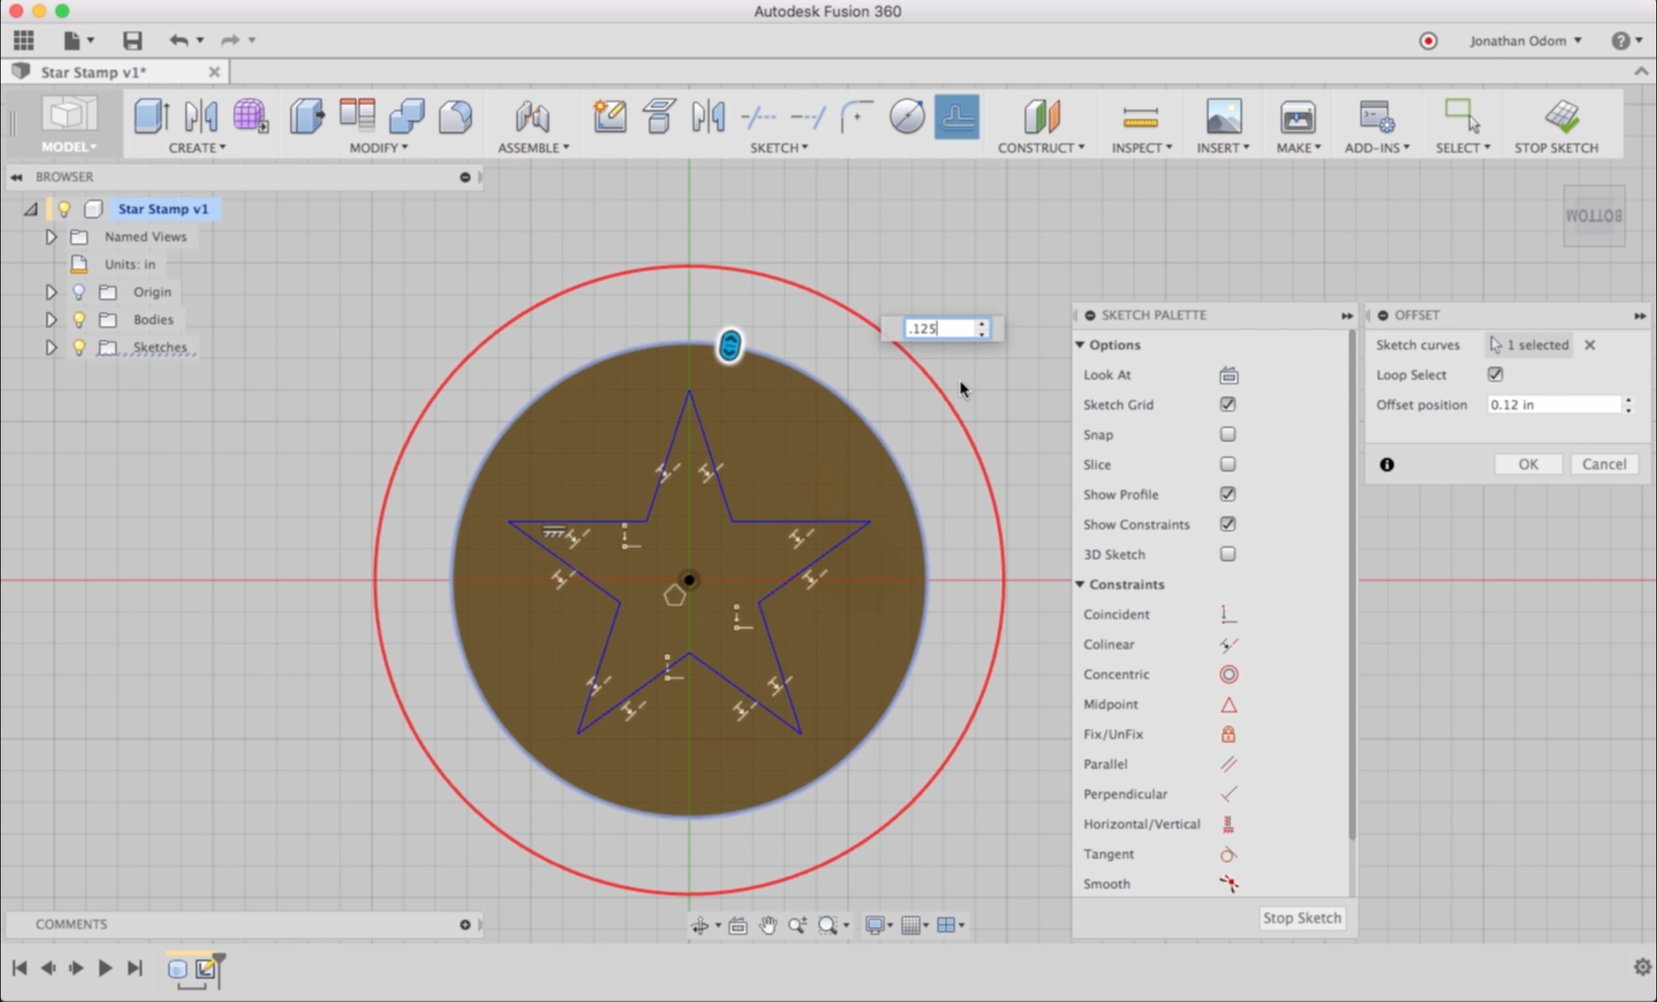This screenshot has width=1657, height=1002.
Task: Collapse the Constraints section in Sketch Palette
Action: [x=1081, y=584]
